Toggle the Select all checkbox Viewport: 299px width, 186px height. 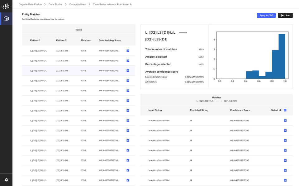tap(285, 110)
